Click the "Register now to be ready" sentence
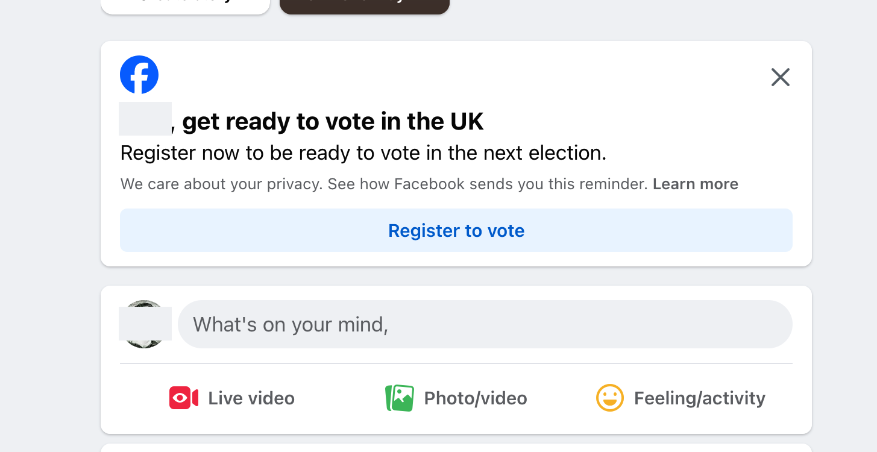The width and height of the screenshot is (877, 452). click(363, 153)
